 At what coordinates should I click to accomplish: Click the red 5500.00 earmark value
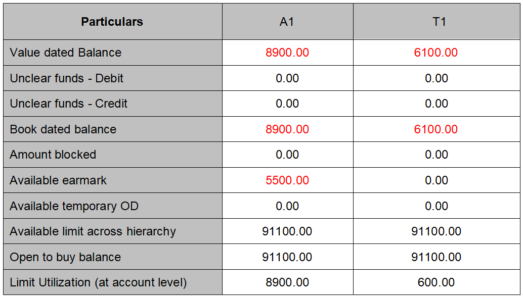(287, 180)
